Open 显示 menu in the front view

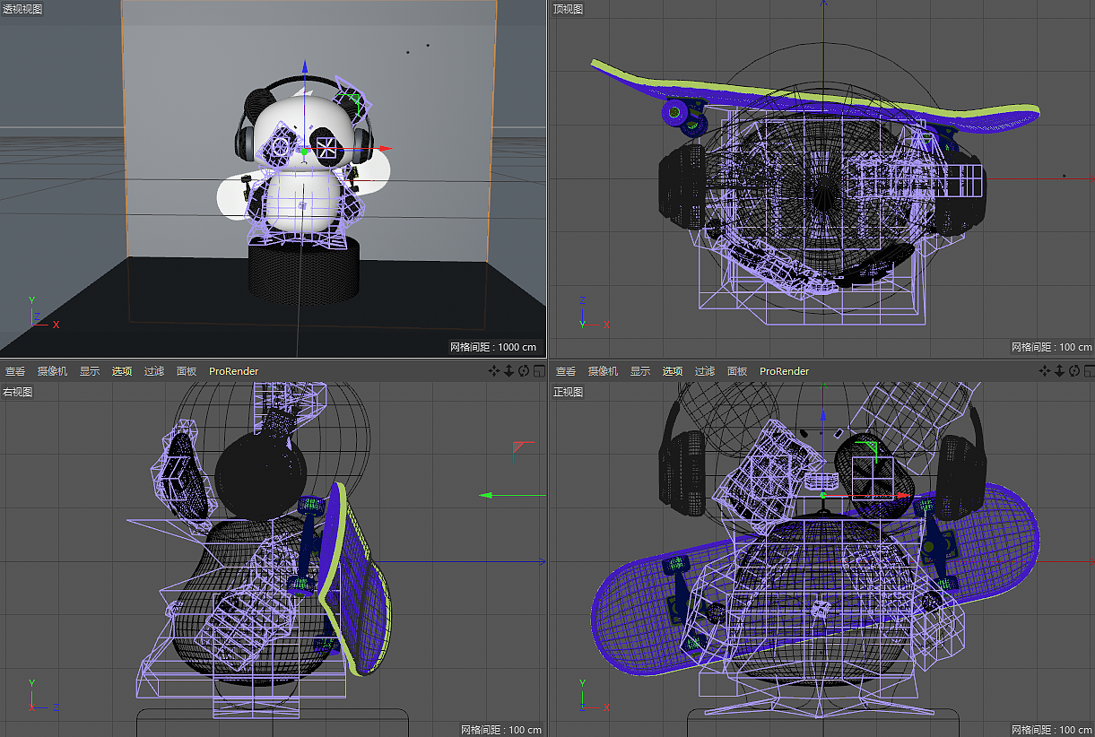coord(640,371)
